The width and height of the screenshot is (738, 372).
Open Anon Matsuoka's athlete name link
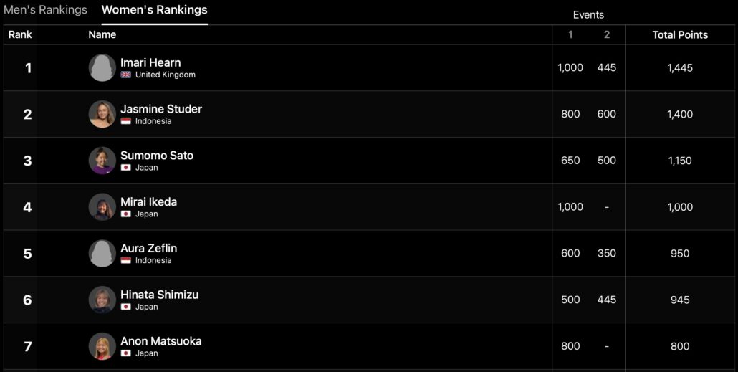click(161, 341)
